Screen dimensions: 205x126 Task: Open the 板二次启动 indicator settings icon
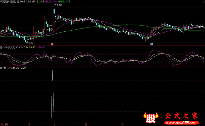coord(1,68)
